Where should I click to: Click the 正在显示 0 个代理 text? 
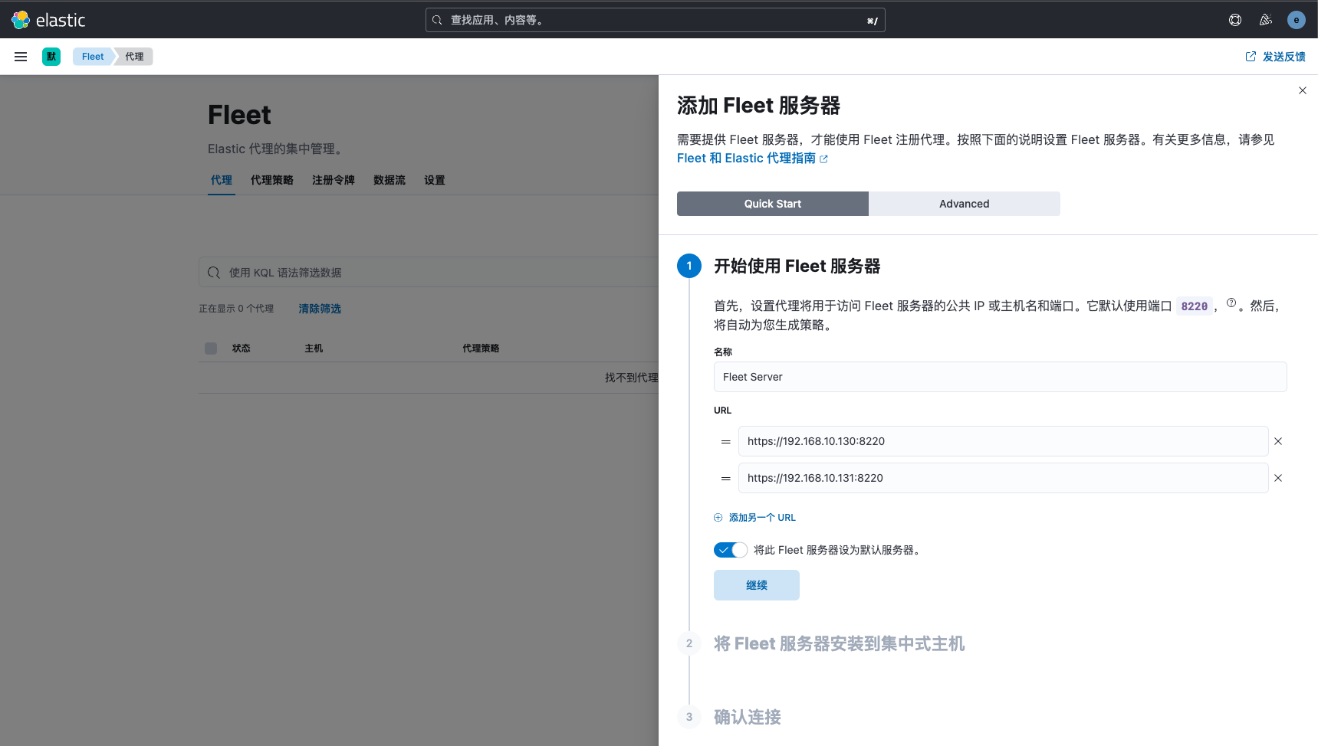coord(236,309)
